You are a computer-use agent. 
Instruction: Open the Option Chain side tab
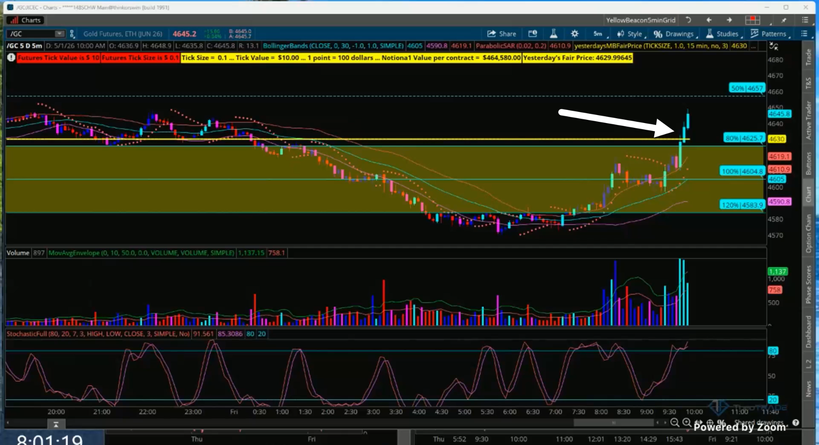click(x=808, y=233)
